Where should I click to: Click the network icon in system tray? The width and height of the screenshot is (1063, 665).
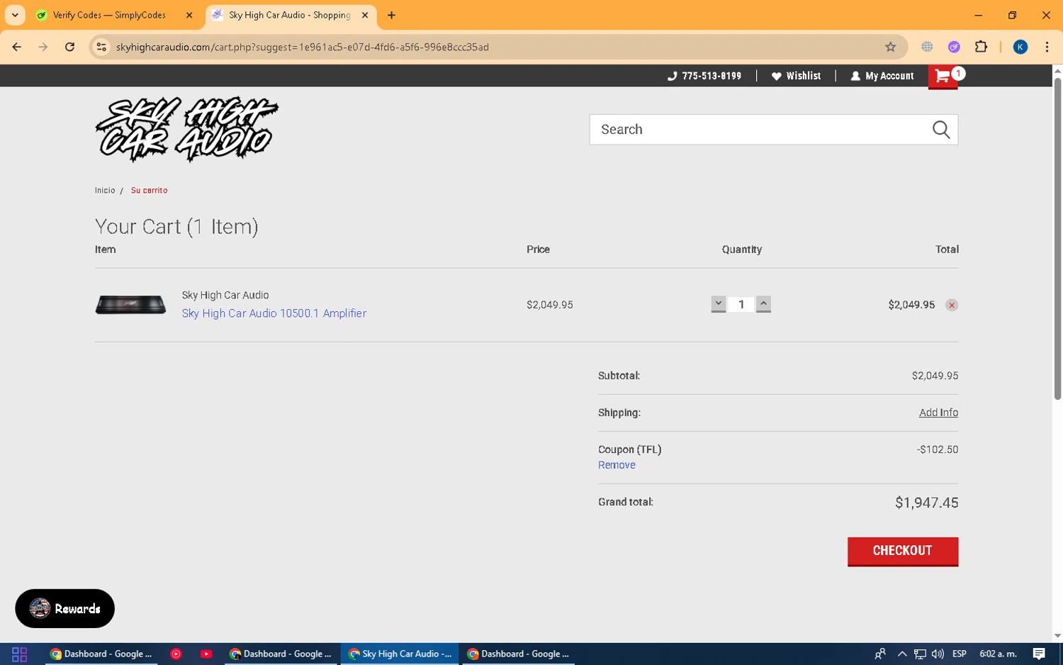click(920, 654)
